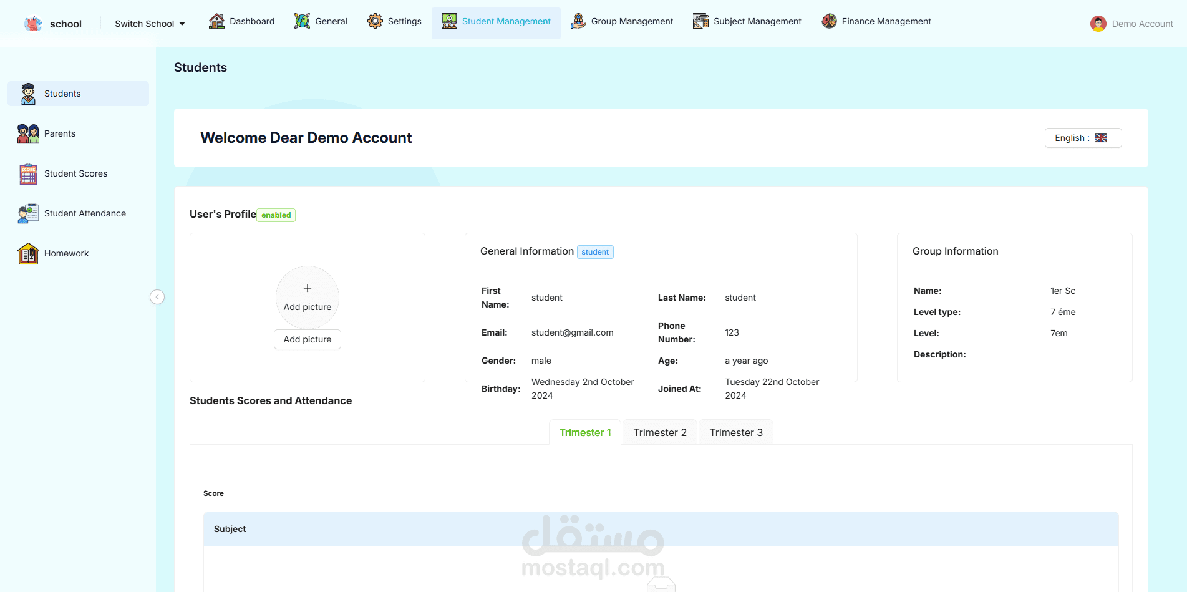This screenshot has height=592, width=1187.
Task: Collapse the sidebar with the arrow button
Action: coord(157,297)
